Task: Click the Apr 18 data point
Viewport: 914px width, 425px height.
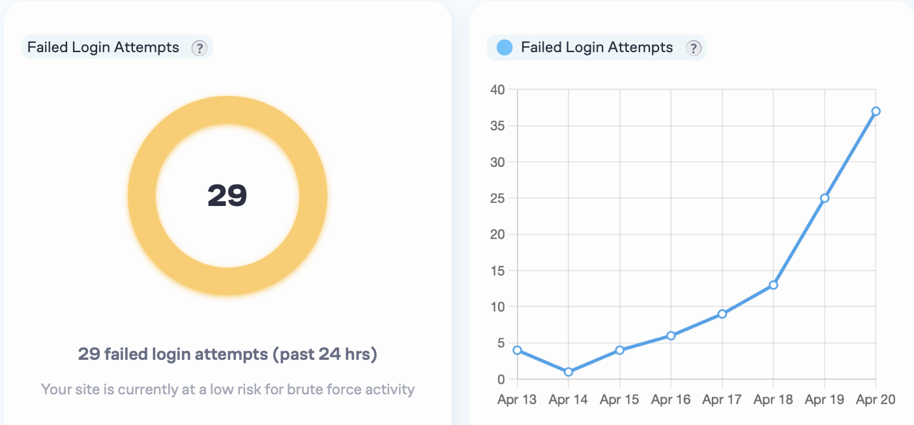Action: 773,285
